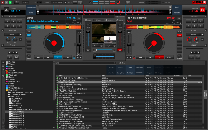The width and height of the screenshot is (208, 130).
Task: Open video Effect dropdown (Negative)
Action: [115, 46]
